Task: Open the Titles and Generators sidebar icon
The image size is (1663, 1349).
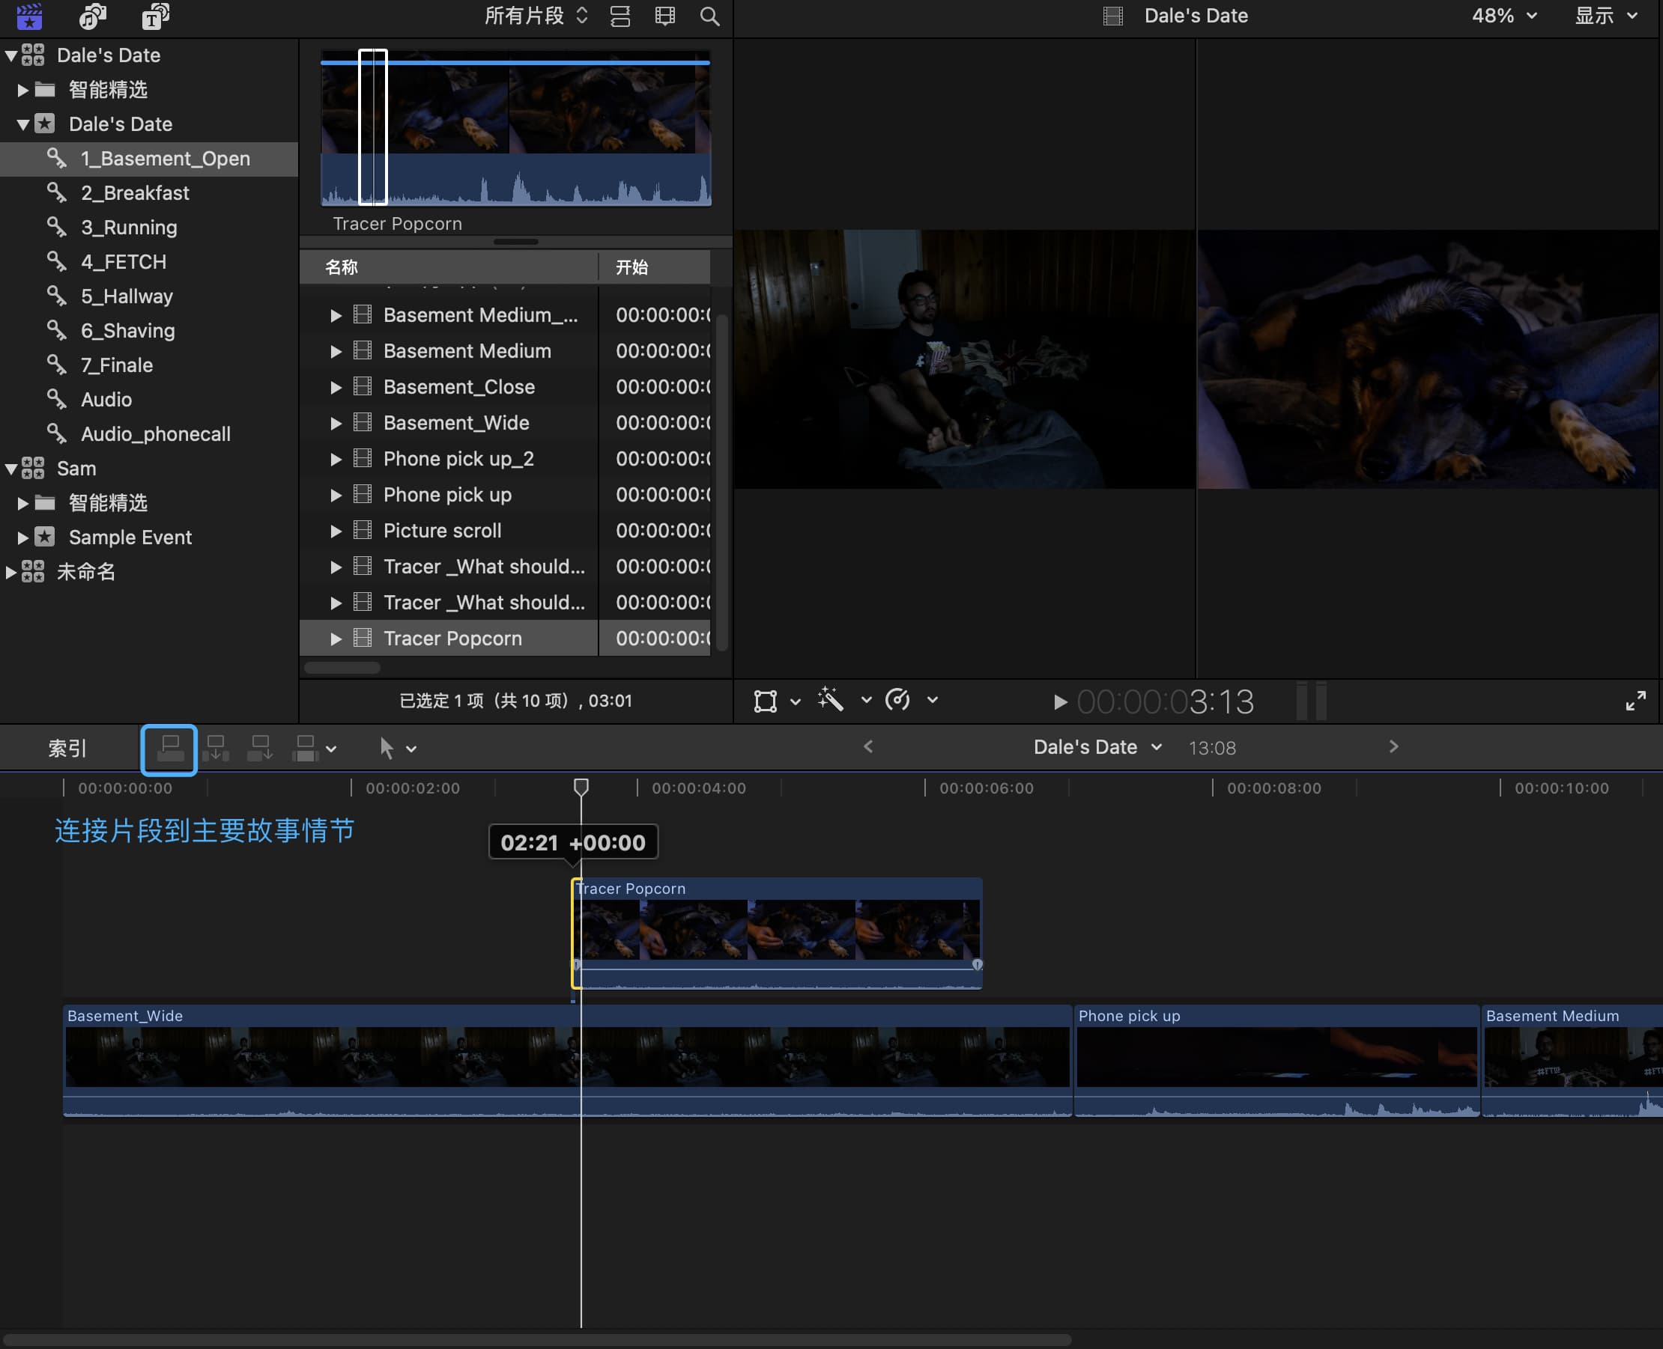Action: [156, 16]
